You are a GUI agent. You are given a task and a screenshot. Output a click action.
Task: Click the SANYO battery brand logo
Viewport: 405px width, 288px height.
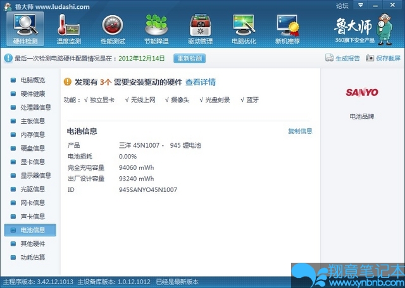(x=362, y=92)
